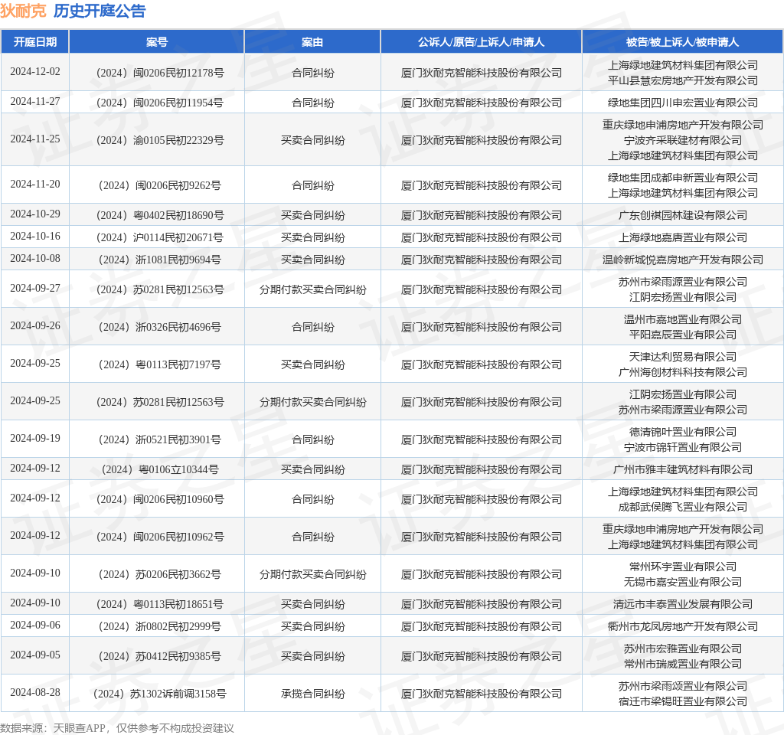Click date 2024-10-16
784x735 pixels.
tap(35, 236)
